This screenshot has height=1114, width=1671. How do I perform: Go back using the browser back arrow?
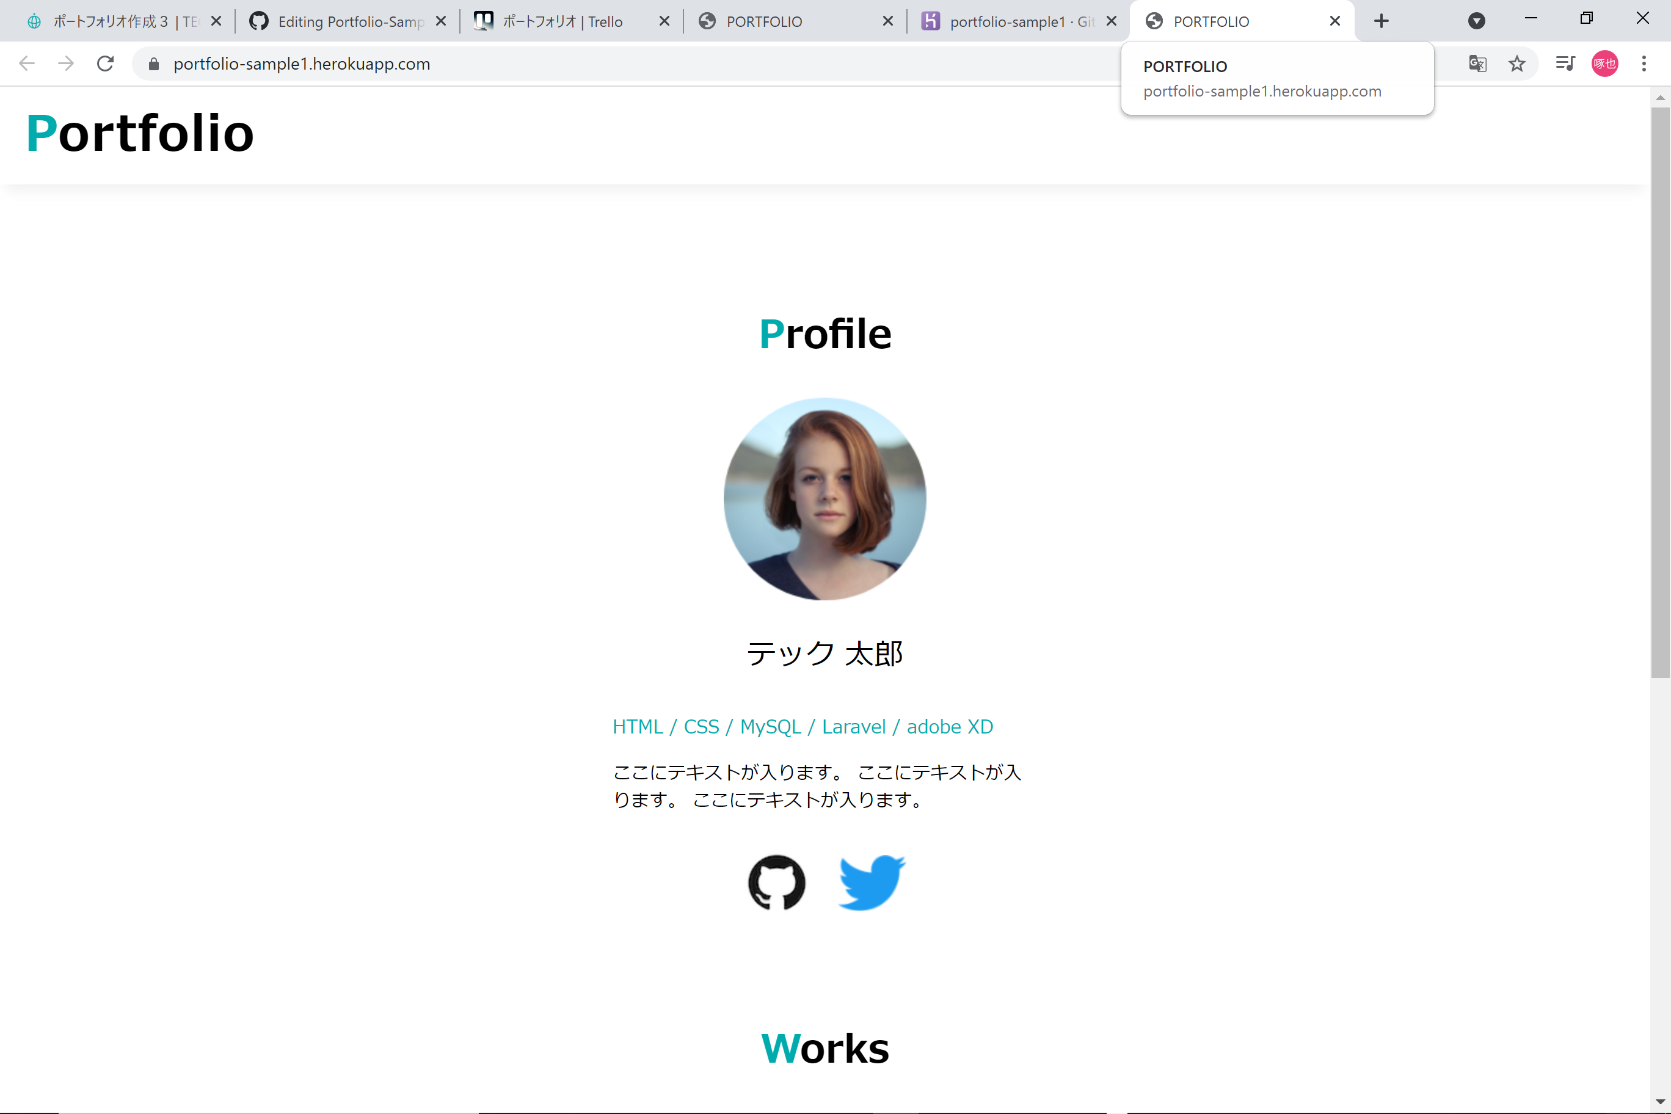(27, 64)
